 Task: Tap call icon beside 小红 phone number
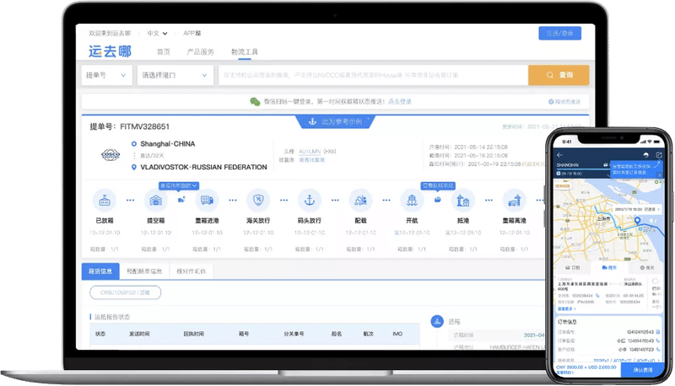coord(658,340)
